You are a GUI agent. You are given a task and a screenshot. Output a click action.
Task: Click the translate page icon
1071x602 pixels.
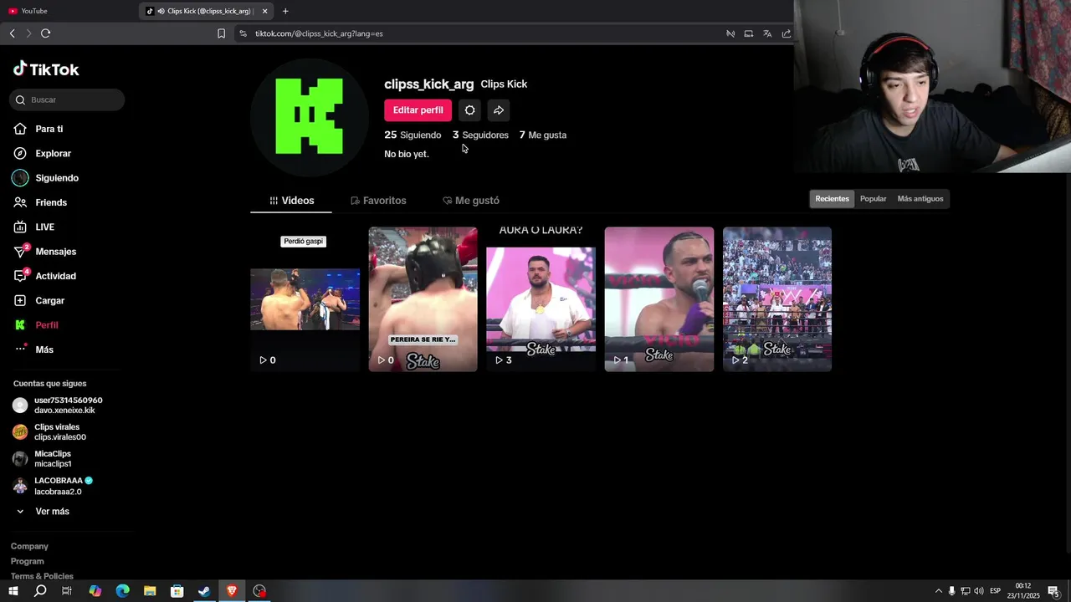pos(767,33)
